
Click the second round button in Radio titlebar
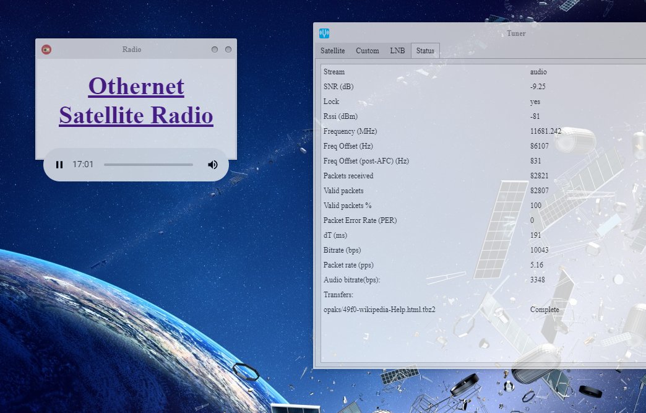tap(228, 50)
